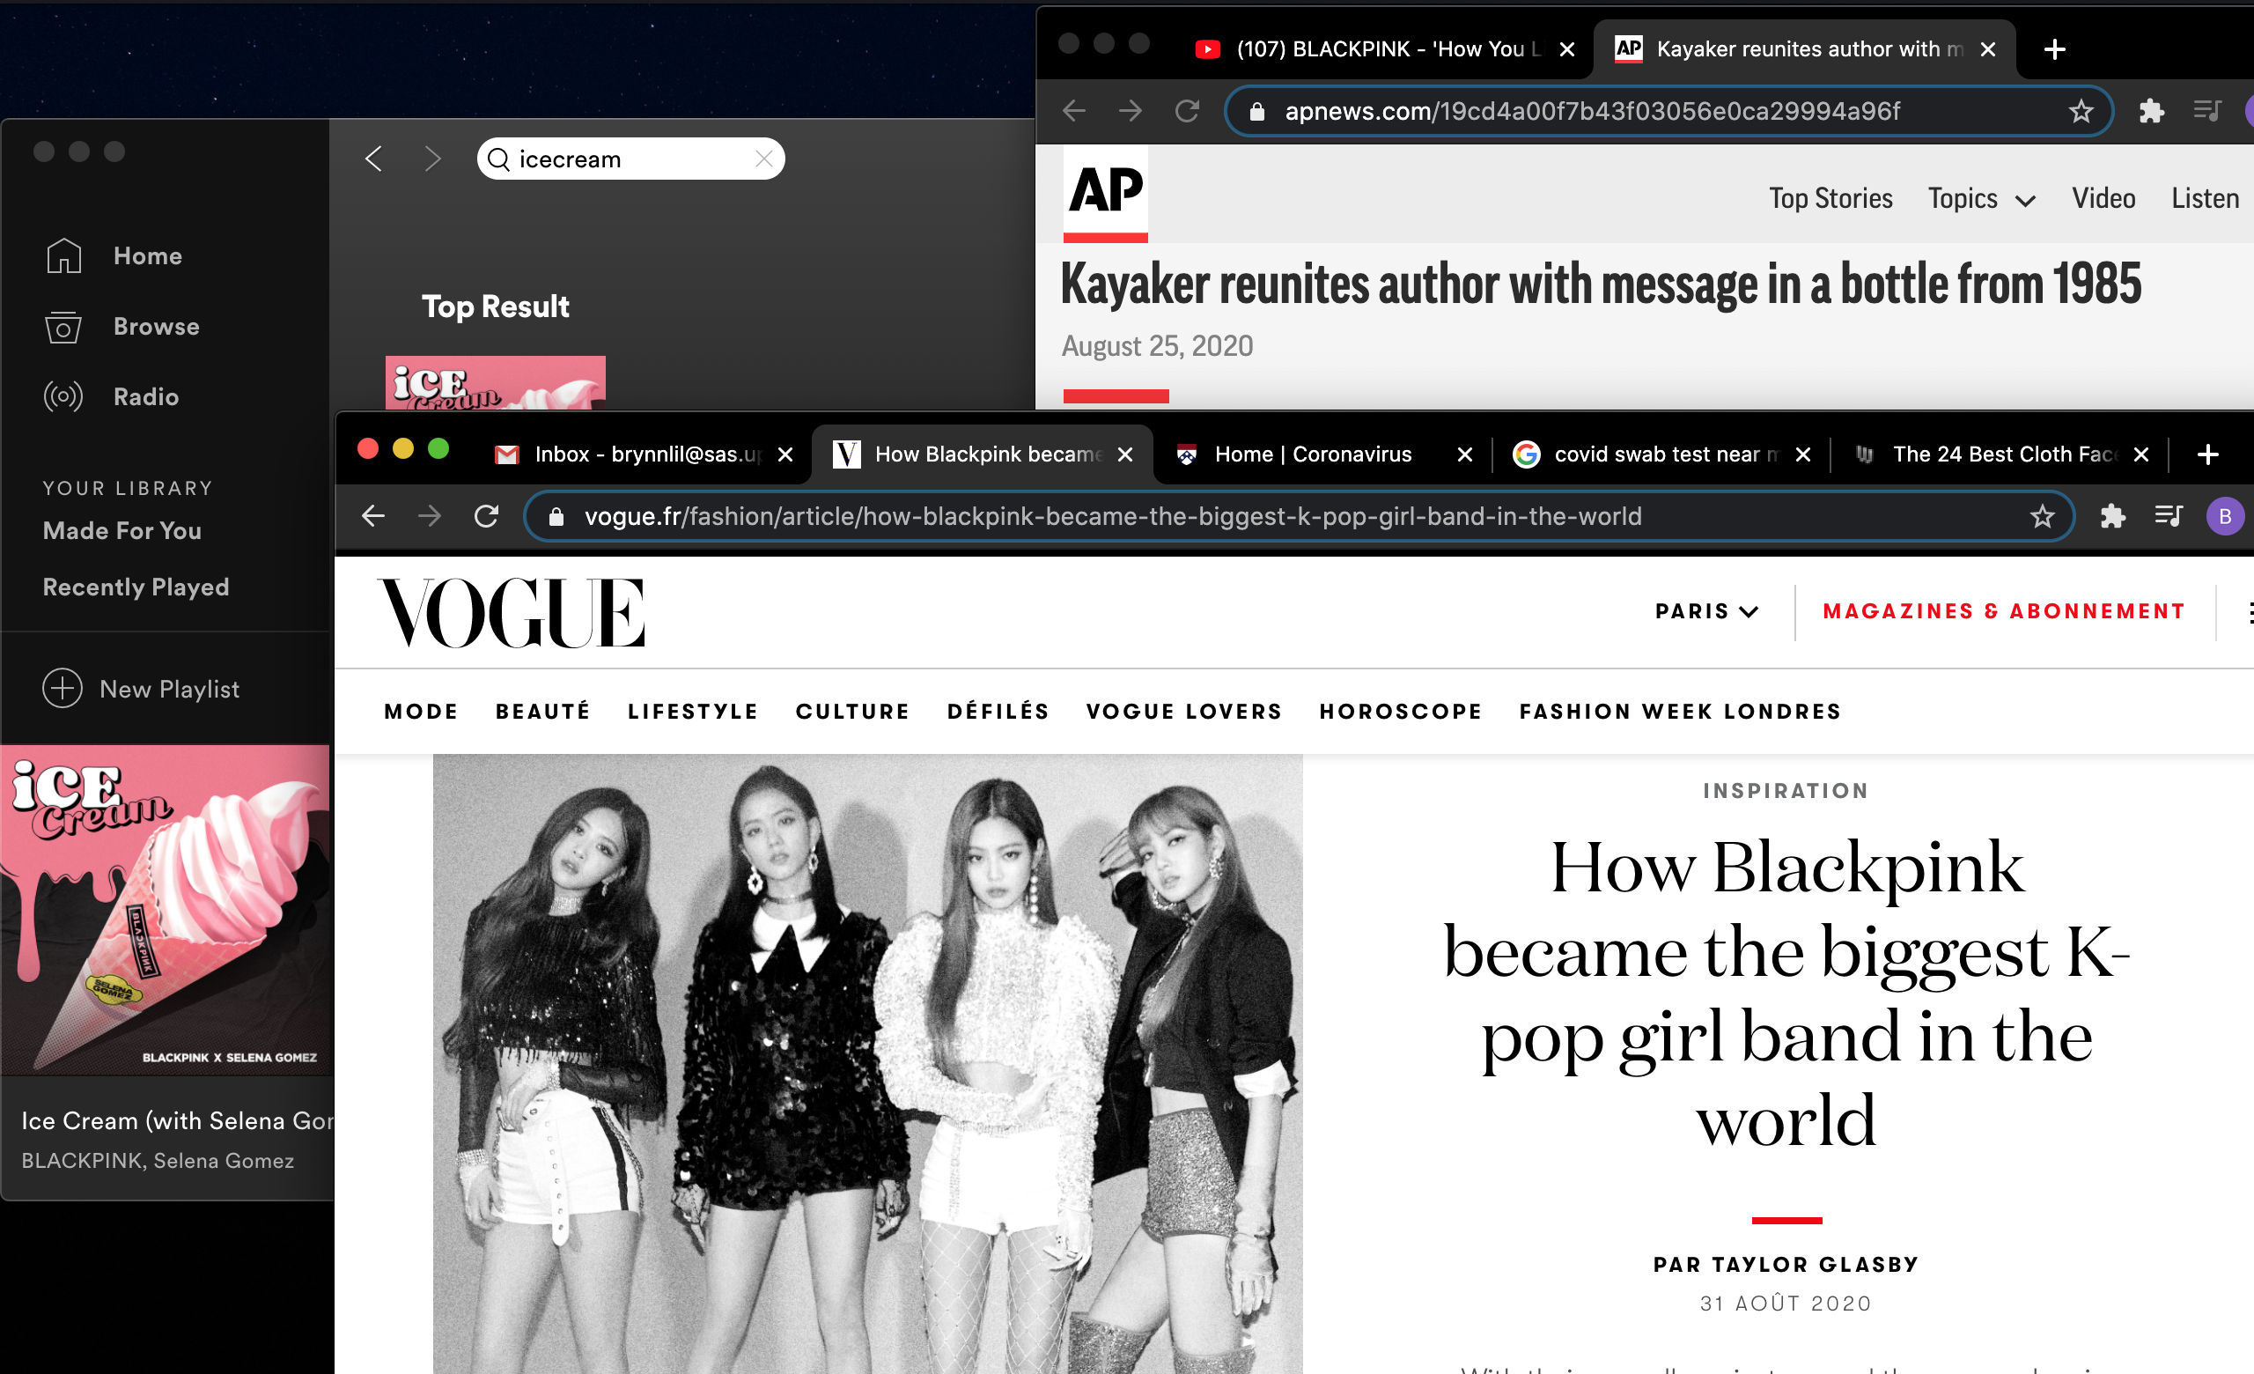Clear the Spotify search field

point(764,159)
